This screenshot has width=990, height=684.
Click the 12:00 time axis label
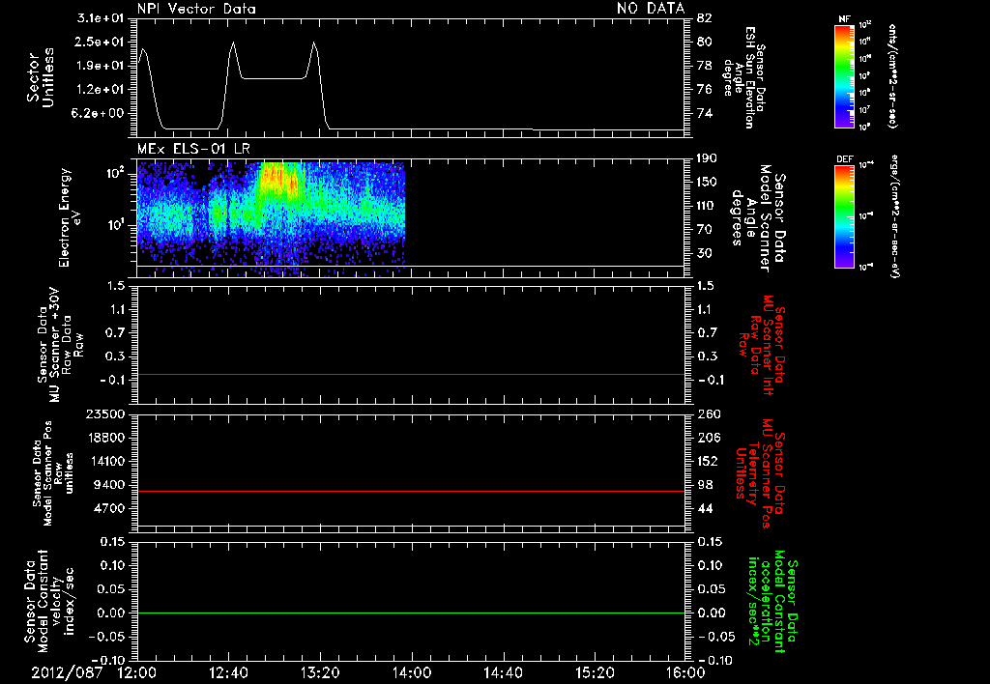point(137,672)
